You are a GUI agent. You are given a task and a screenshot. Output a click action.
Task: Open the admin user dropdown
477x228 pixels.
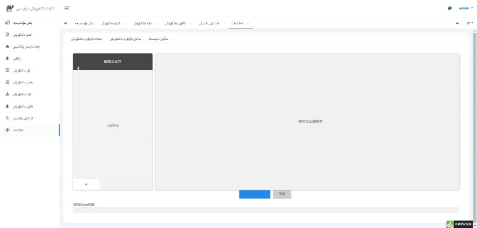[x=465, y=8]
